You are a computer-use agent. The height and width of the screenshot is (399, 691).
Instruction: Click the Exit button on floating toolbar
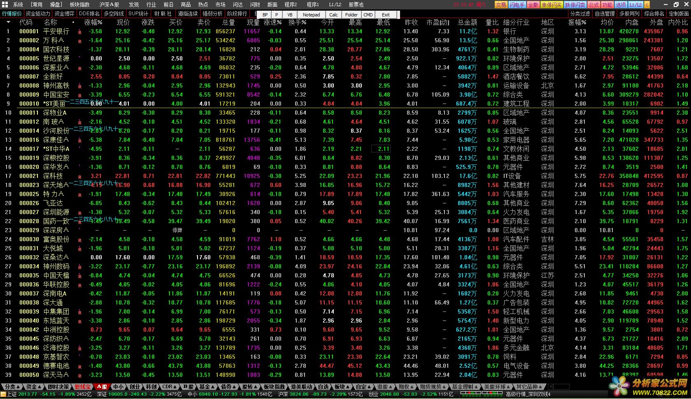point(386,15)
